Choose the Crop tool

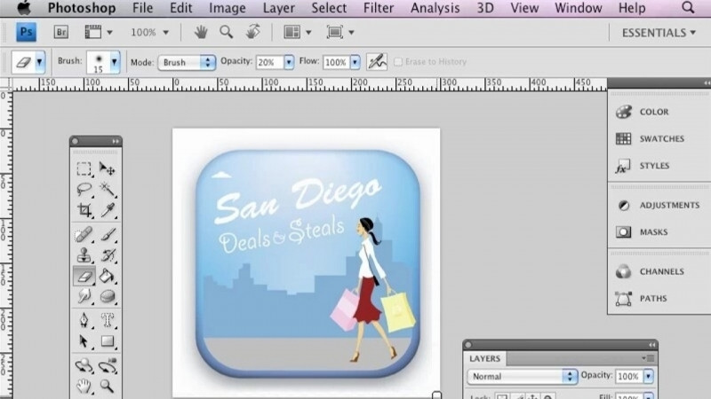click(x=84, y=210)
